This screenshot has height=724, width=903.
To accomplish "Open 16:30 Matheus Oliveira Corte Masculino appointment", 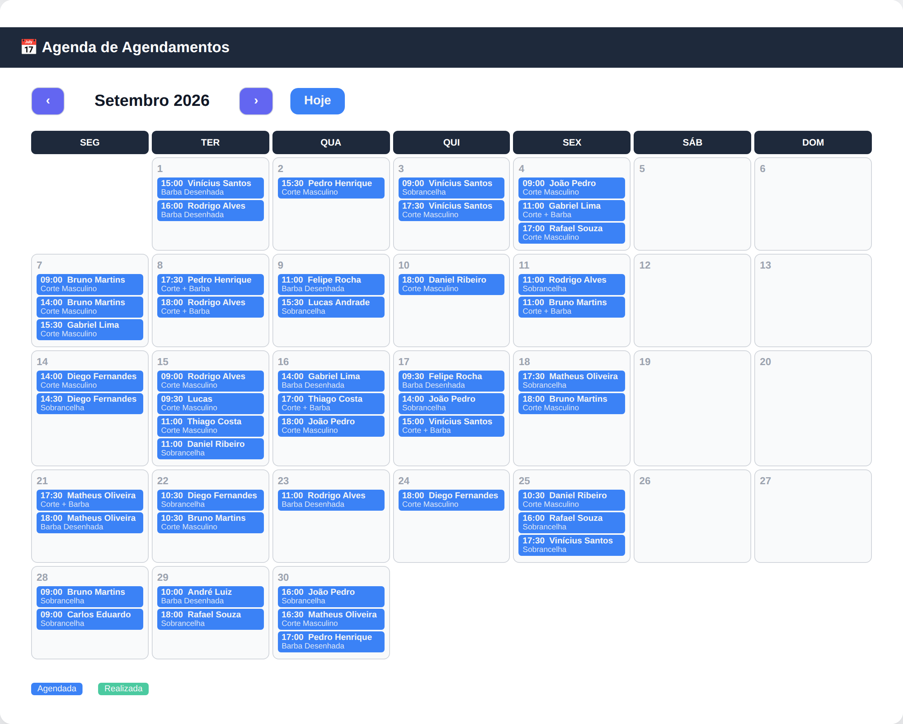I will (331, 619).
